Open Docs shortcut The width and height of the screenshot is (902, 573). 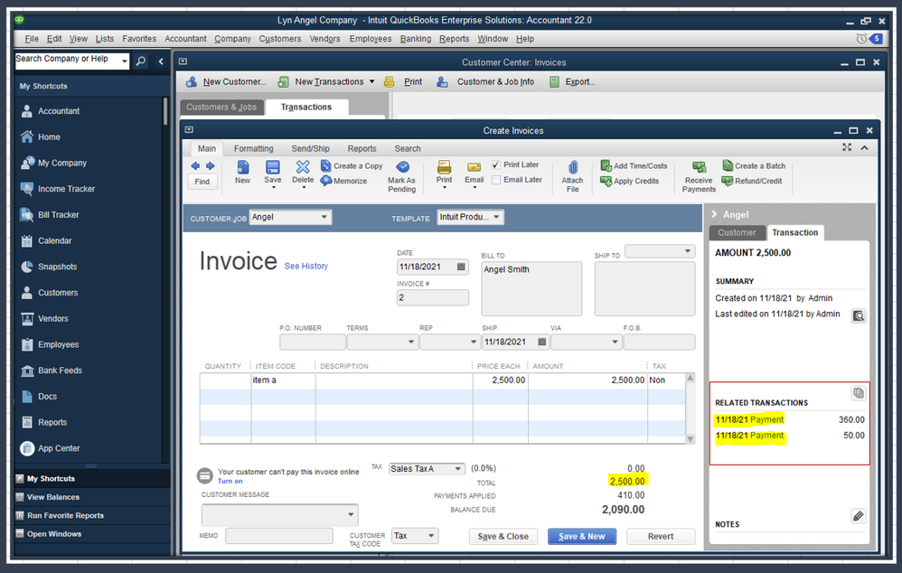(47, 396)
